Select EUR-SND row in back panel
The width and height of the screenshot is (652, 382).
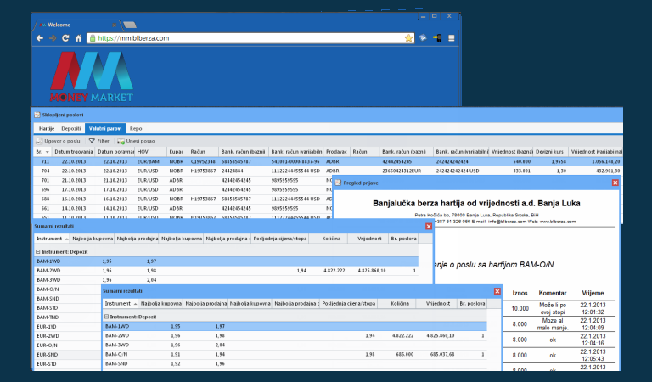[x=68, y=355]
